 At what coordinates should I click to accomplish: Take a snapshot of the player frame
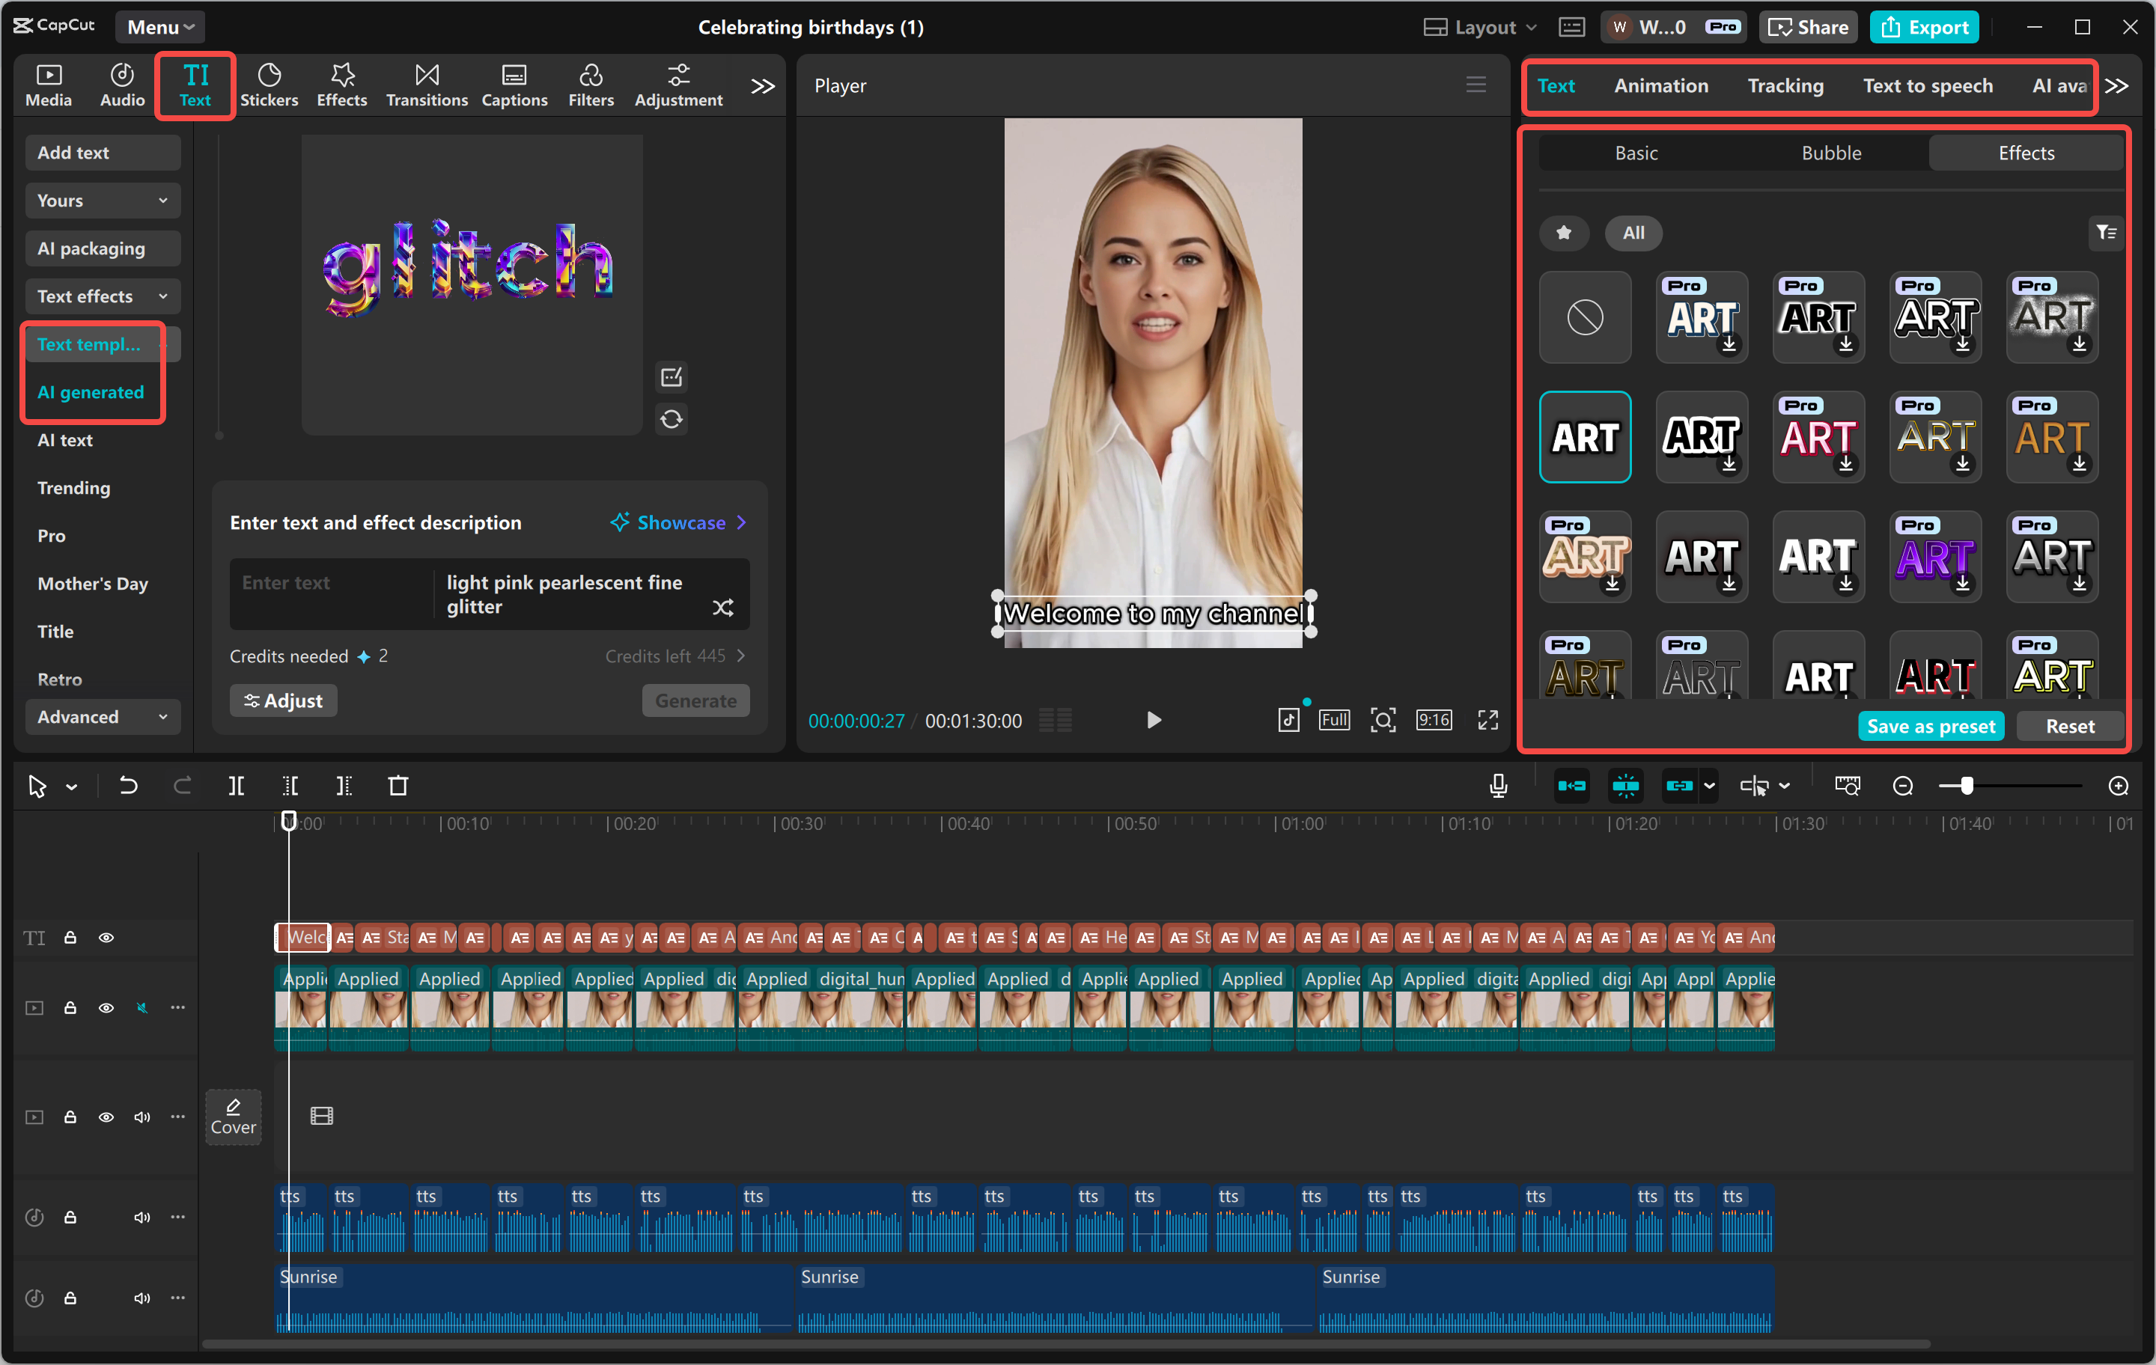1383,720
